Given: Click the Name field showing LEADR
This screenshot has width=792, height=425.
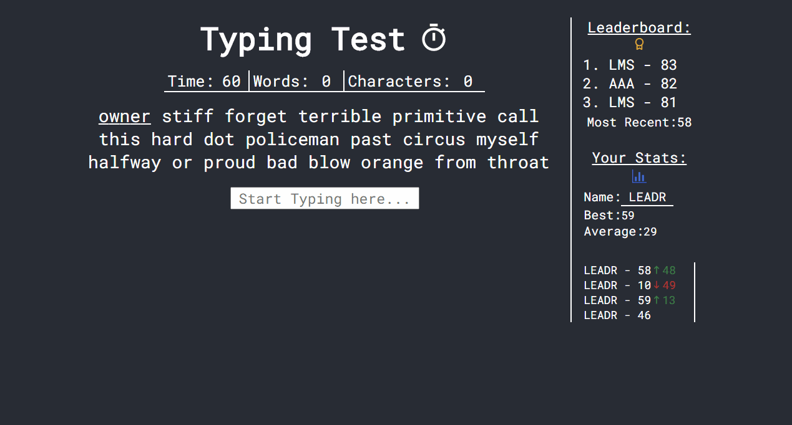Looking at the screenshot, I should pyautogui.click(x=647, y=197).
